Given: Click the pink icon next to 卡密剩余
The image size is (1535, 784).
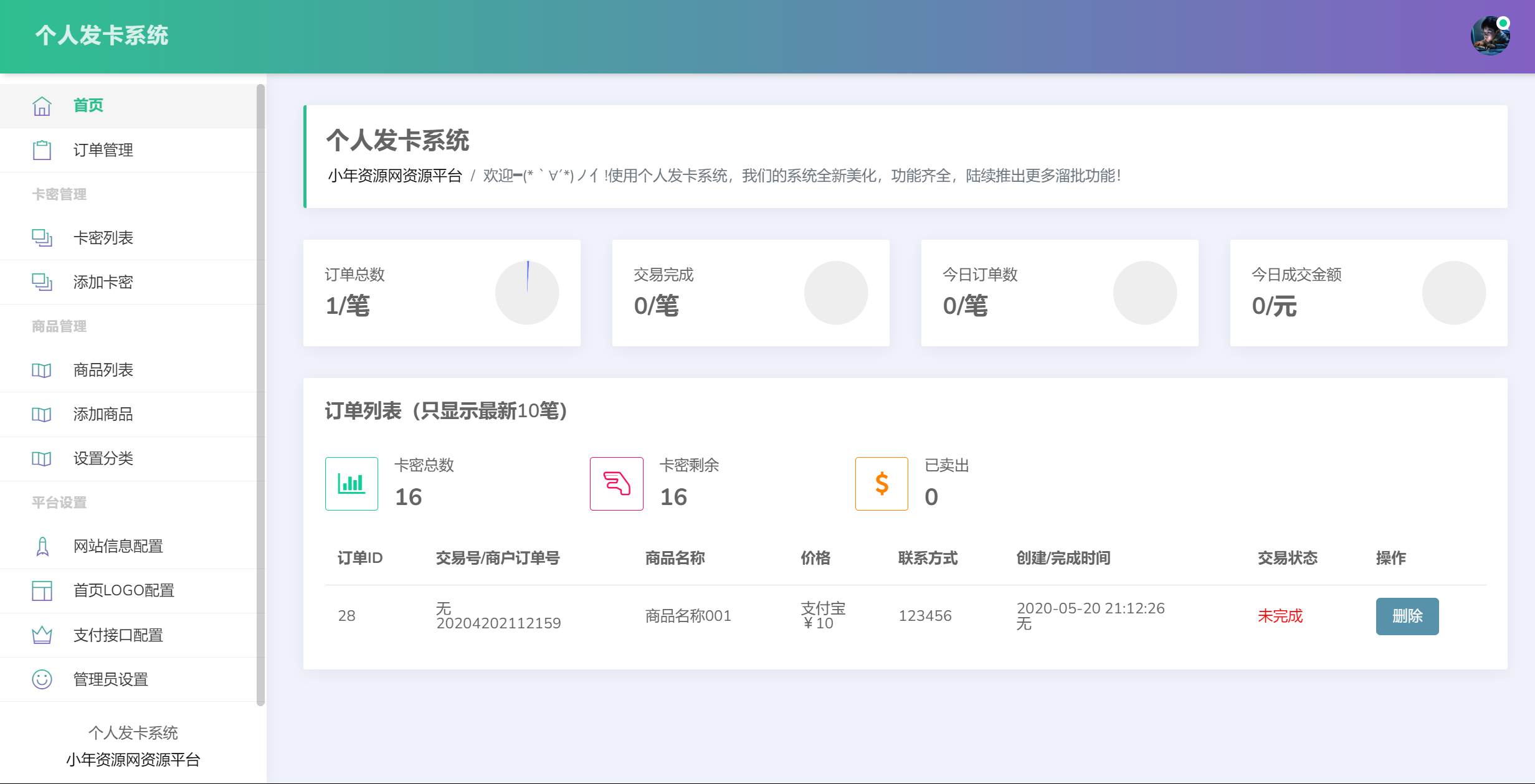Looking at the screenshot, I should tap(616, 483).
